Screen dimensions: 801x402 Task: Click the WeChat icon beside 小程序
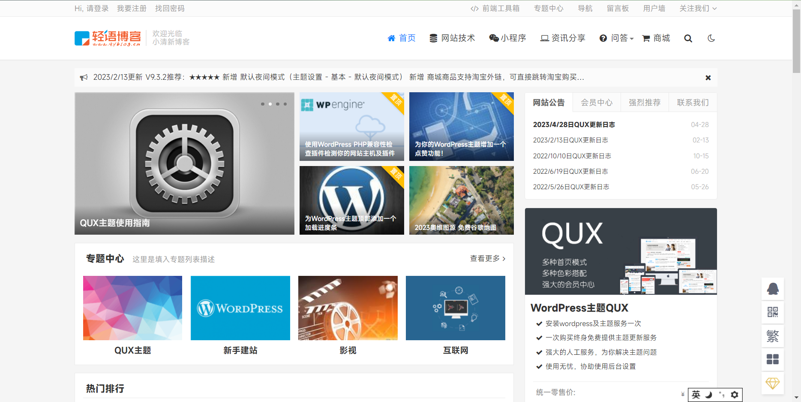click(493, 38)
